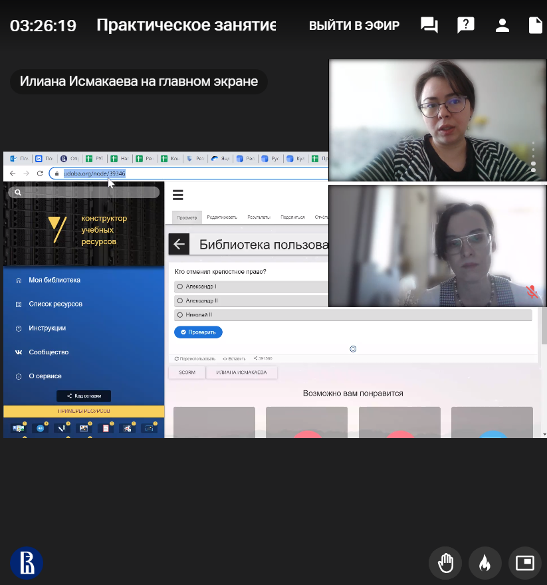Click the flame reaction icon

pos(485,564)
